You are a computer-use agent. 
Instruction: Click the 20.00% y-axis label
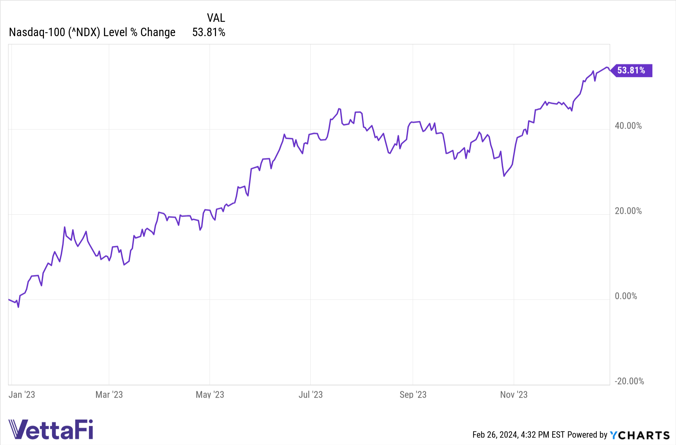628,211
